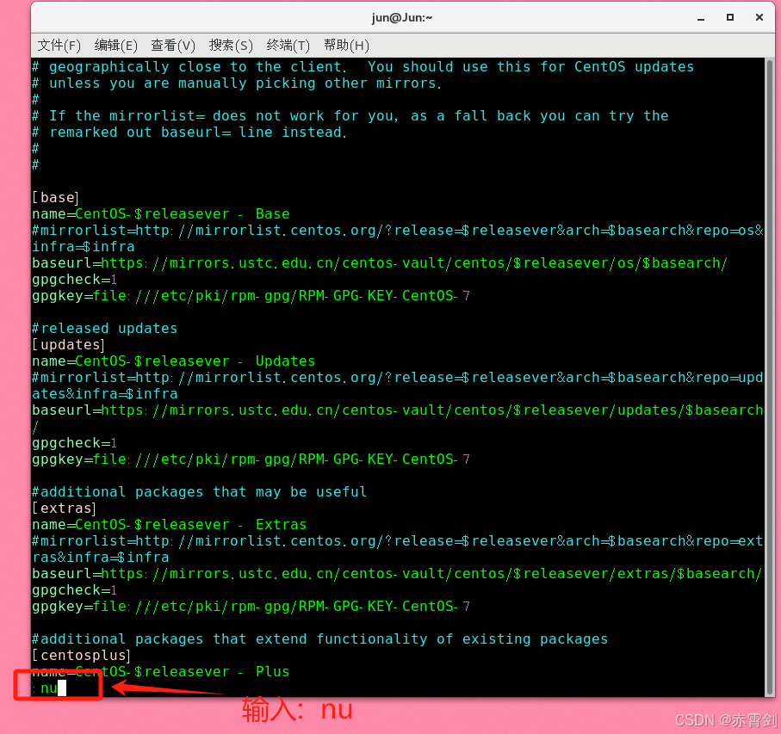Click the [extras] section header
Screen dimensions: 781x734
click(x=65, y=508)
